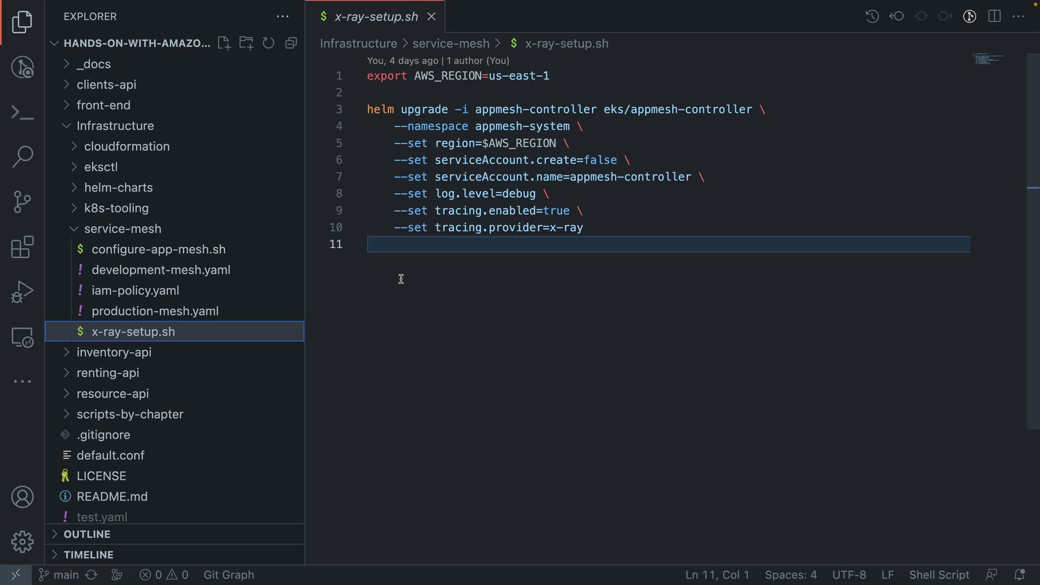
Task: Expand the TIMELINE section
Action: (88, 555)
